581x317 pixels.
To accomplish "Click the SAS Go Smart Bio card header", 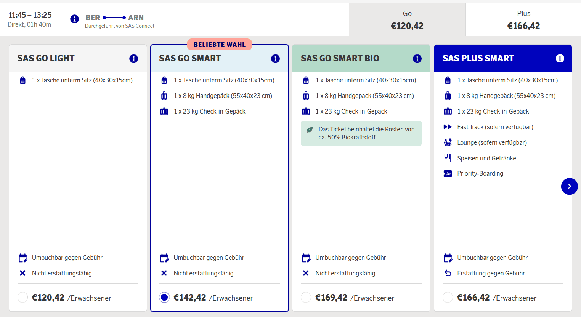I will click(340, 58).
